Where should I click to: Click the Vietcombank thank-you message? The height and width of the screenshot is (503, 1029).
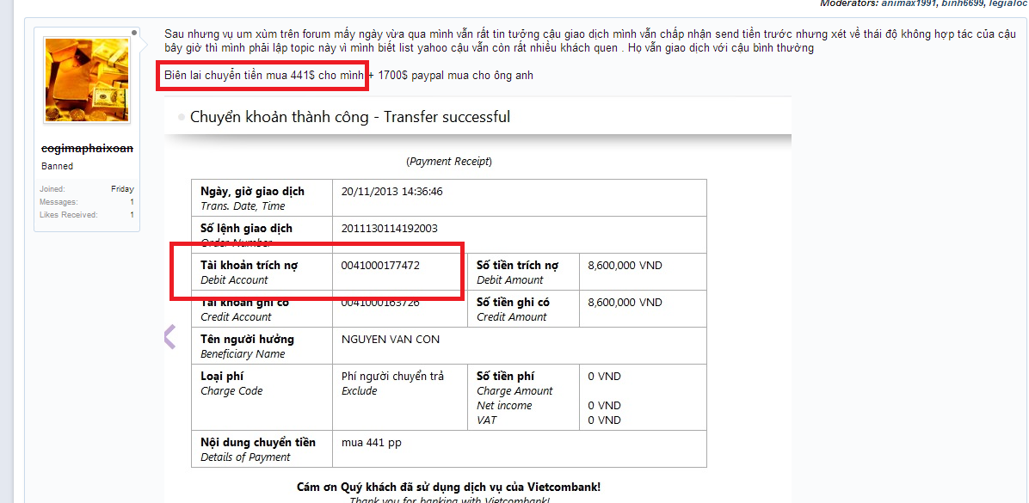(449, 488)
